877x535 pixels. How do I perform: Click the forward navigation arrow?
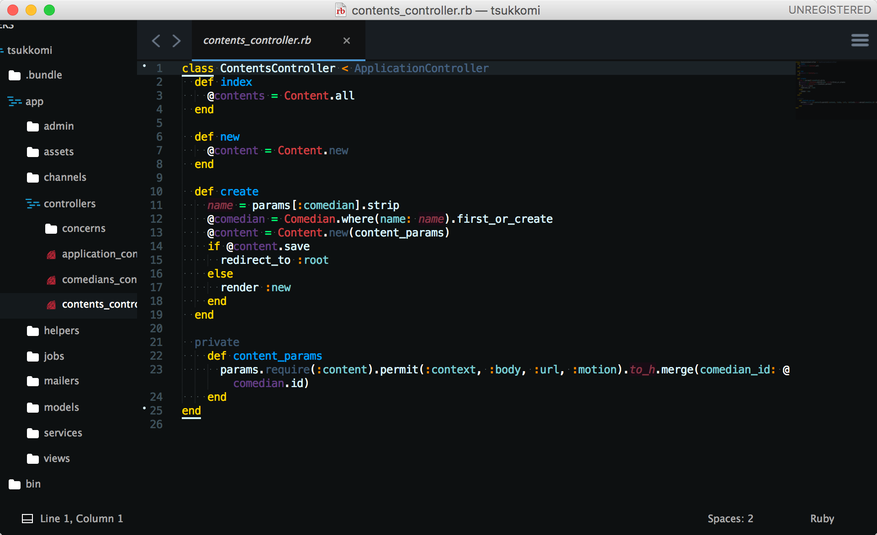click(x=177, y=41)
